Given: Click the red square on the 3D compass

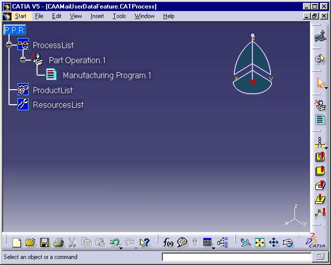Looking at the screenshot, I should (x=252, y=82).
